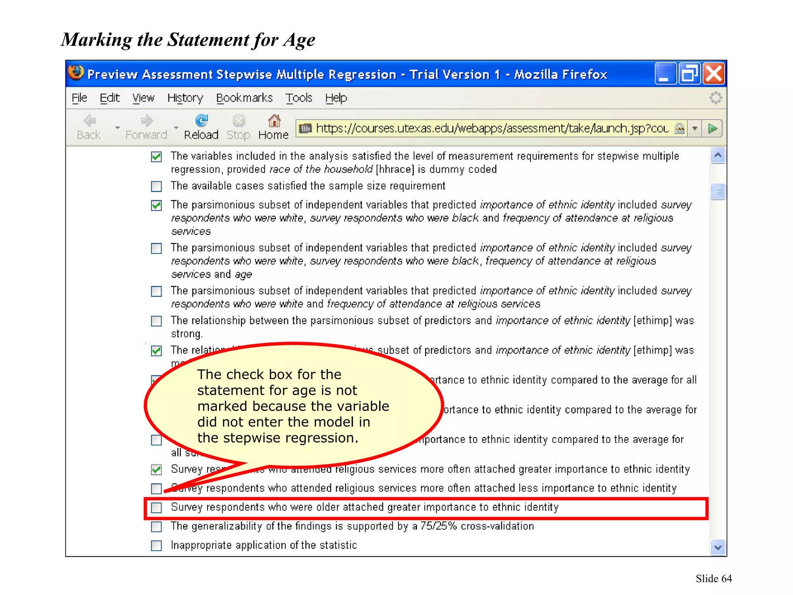Check the 75/25% cross-validation checkbox
Screen dimensions: 793x595
[x=156, y=527]
